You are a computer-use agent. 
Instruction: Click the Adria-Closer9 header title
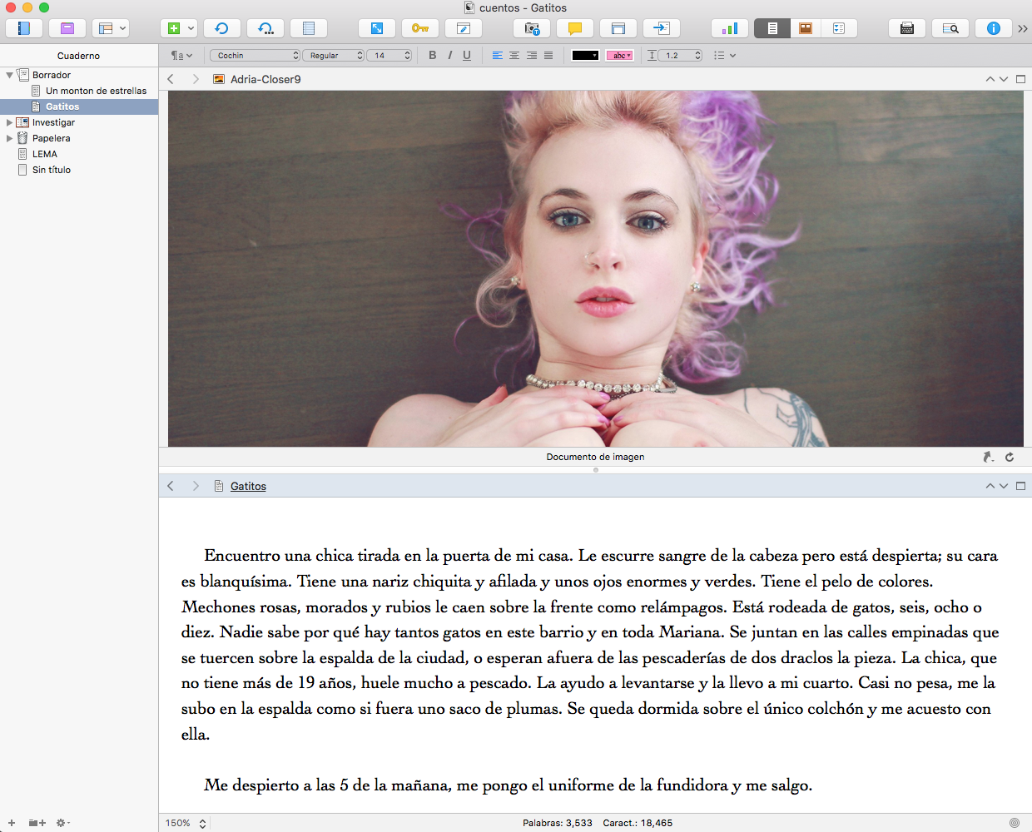coord(265,79)
